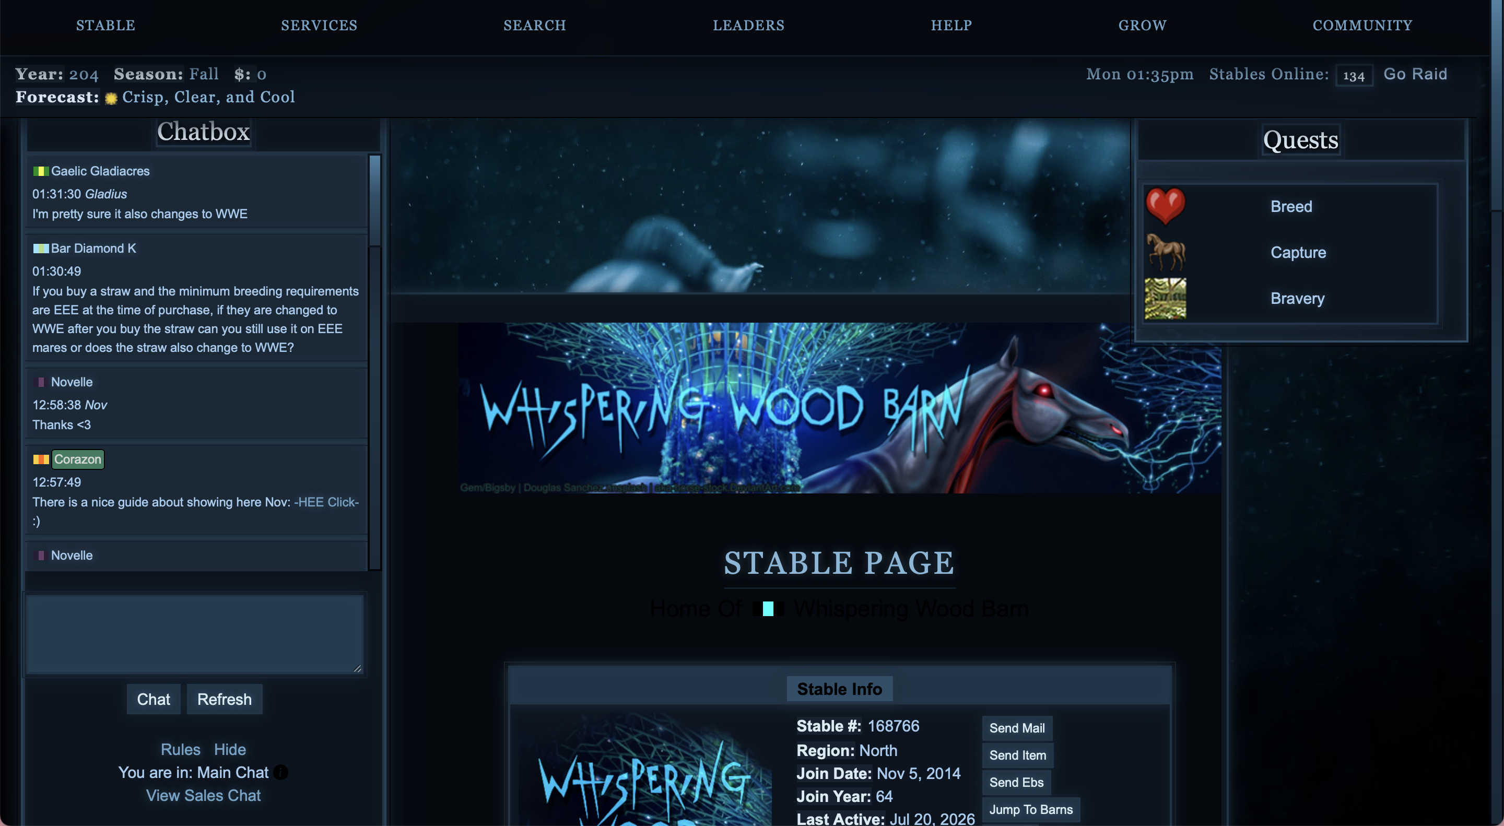Click the brown horse Capture quest icon
This screenshot has height=826, width=1504.
1166,252
